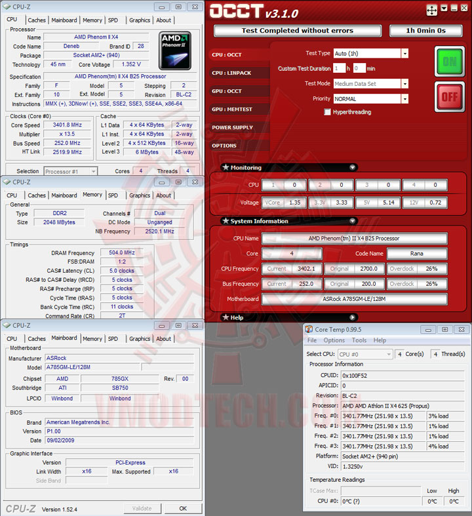The width and height of the screenshot is (472, 516).
Task: Click the Test Completed without errors status
Action: pyautogui.click(x=298, y=31)
